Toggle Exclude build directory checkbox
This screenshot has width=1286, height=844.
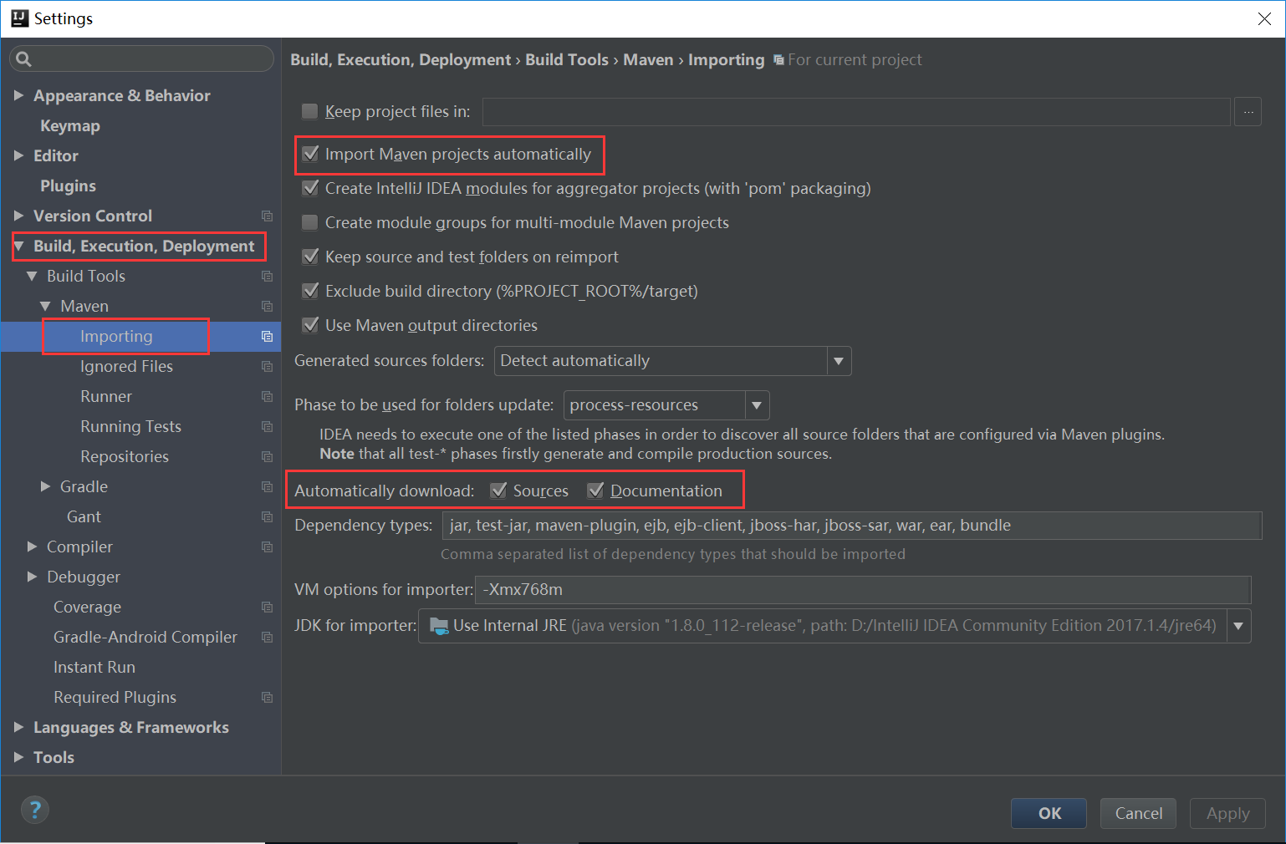(x=309, y=291)
